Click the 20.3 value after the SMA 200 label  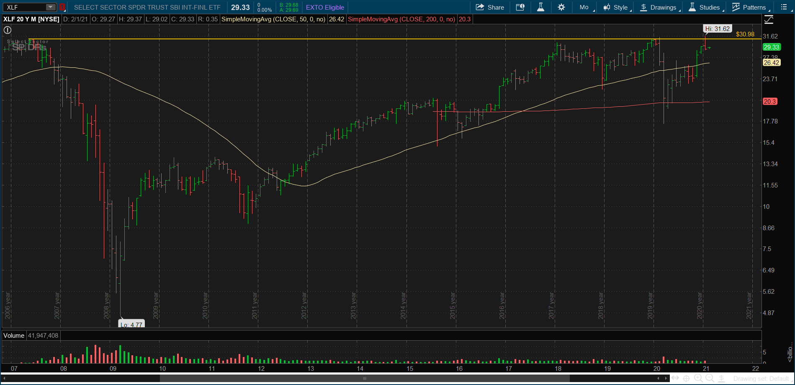coord(464,19)
